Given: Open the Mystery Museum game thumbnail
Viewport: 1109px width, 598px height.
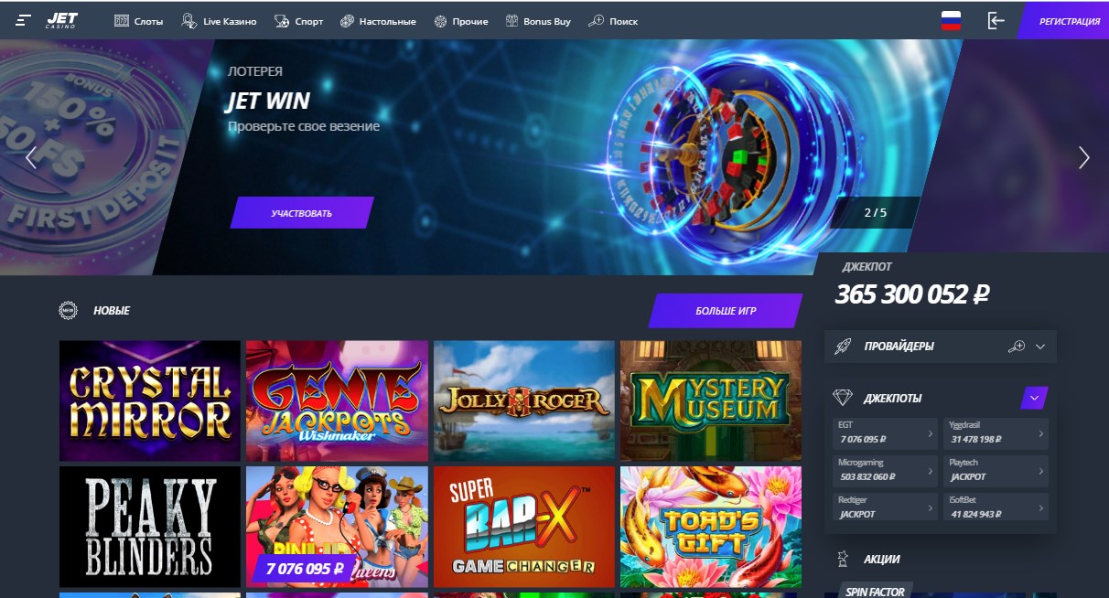Looking at the screenshot, I should 711,400.
